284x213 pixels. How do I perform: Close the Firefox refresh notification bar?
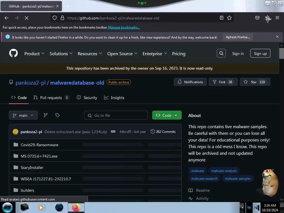pos(277,37)
